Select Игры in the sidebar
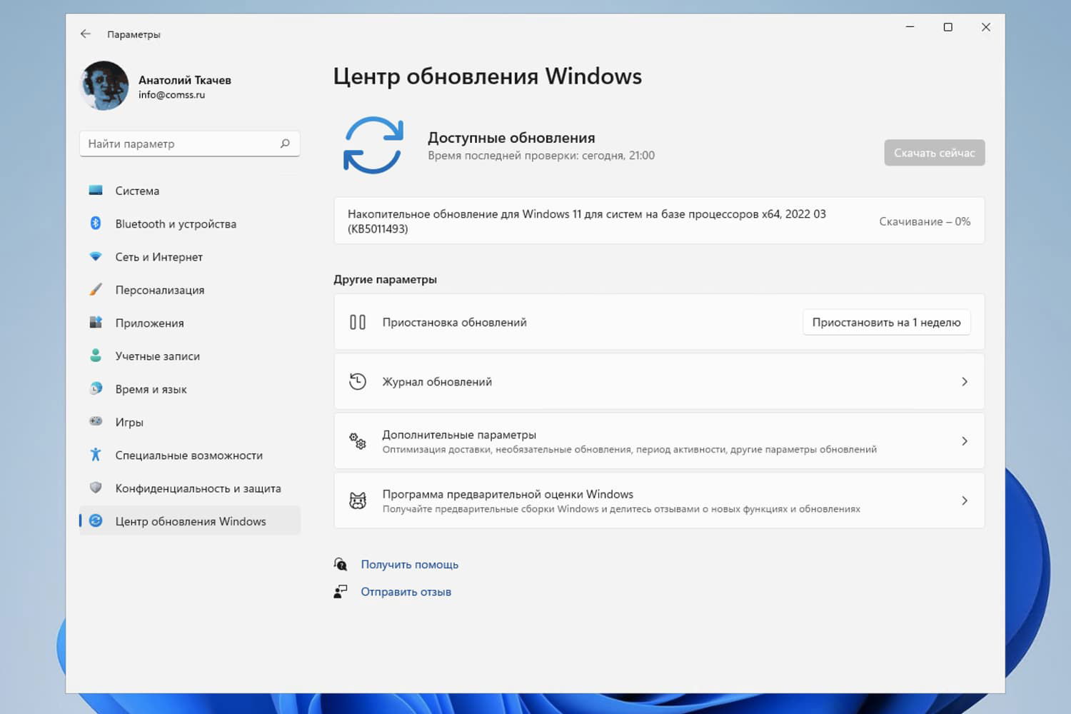1071x714 pixels. click(x=190, y=422)
